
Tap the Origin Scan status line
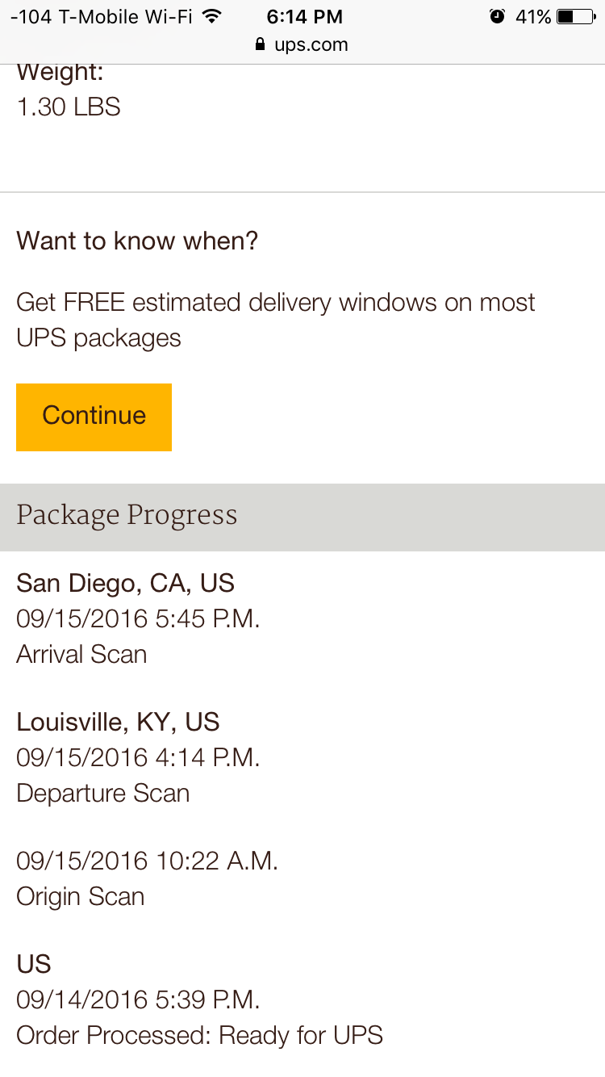(80, 896)
